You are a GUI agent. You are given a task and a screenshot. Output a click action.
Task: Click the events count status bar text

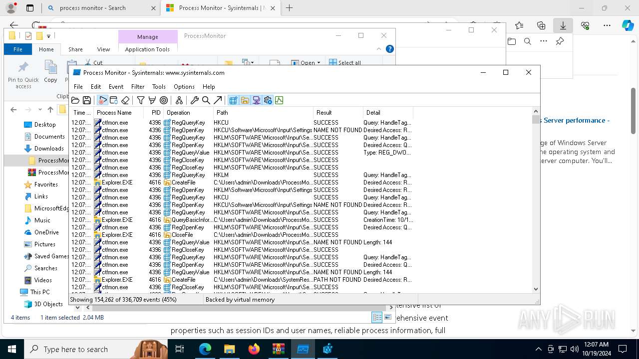pyautogui.click(x=123, y=300)
